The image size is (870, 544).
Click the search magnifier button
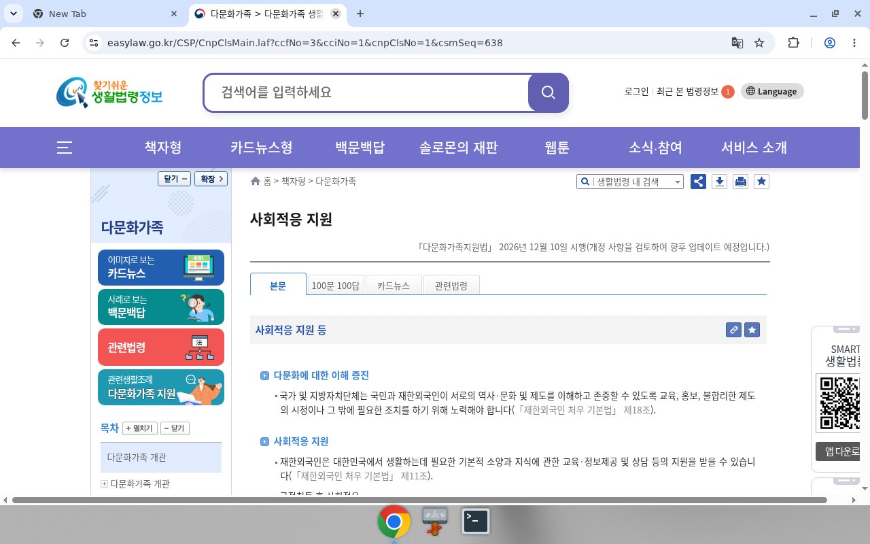click(549, 92)
